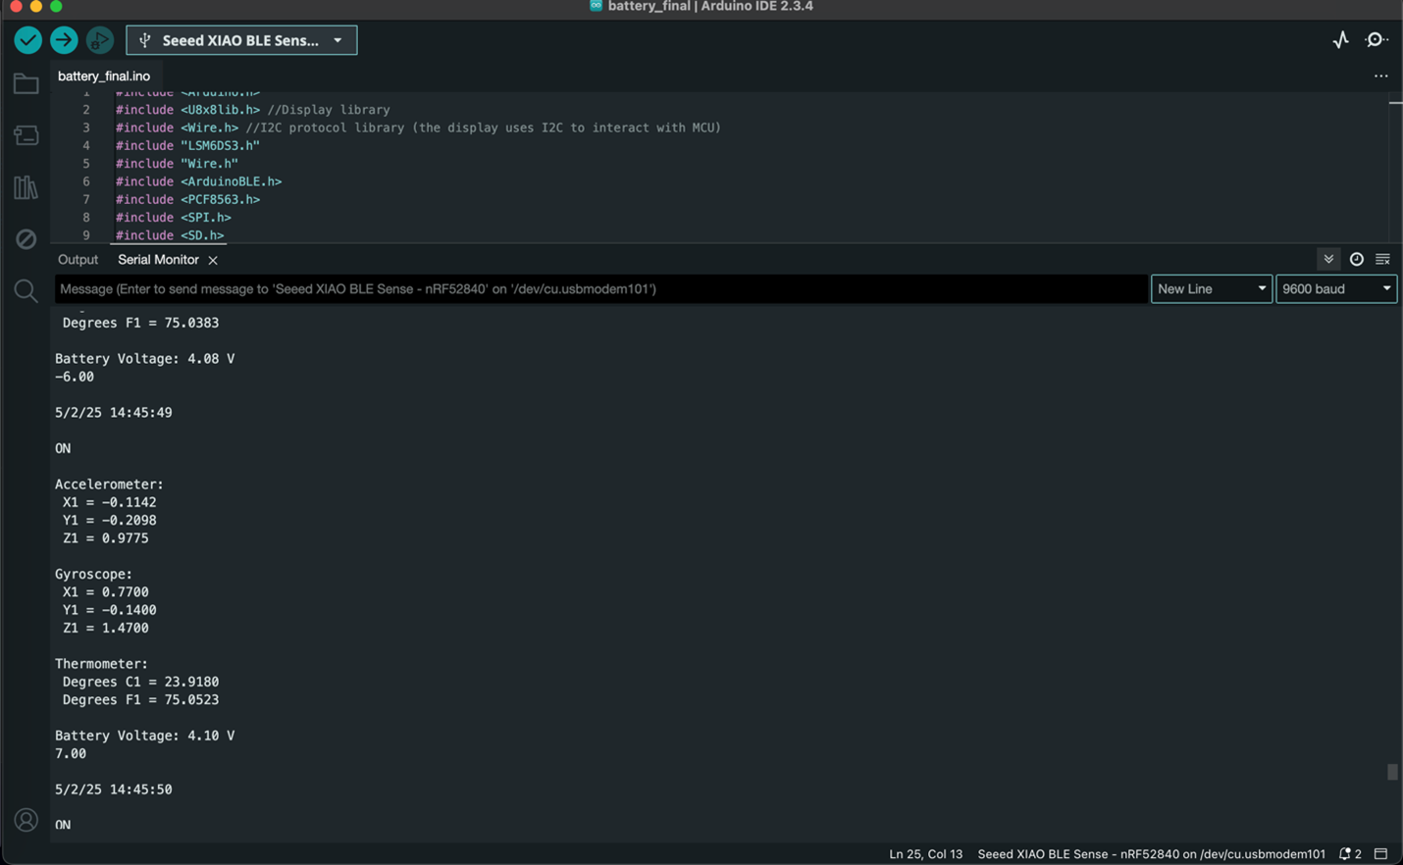This screenshot has height=865, width=1403.
Task: Click the Serial Monitor vertical scrollbar thumb
Action: click(x=1391, y=772)
